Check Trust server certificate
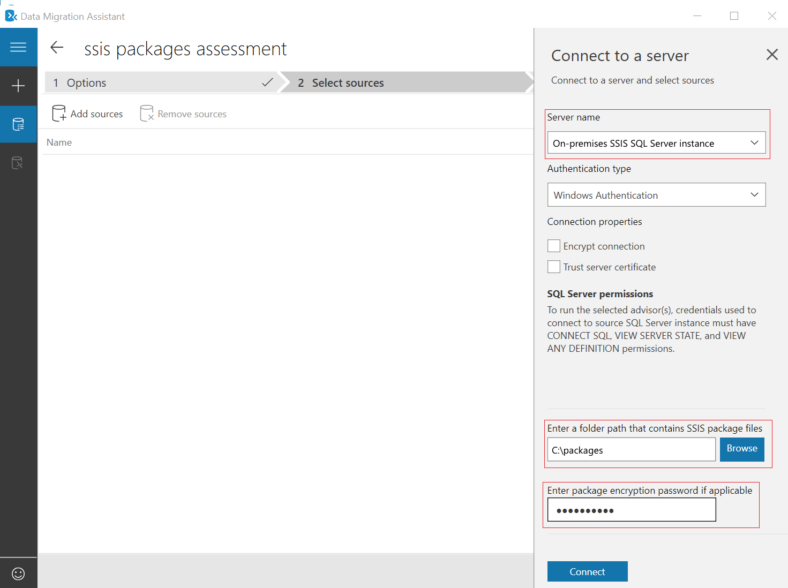 (x=554, y=267)
